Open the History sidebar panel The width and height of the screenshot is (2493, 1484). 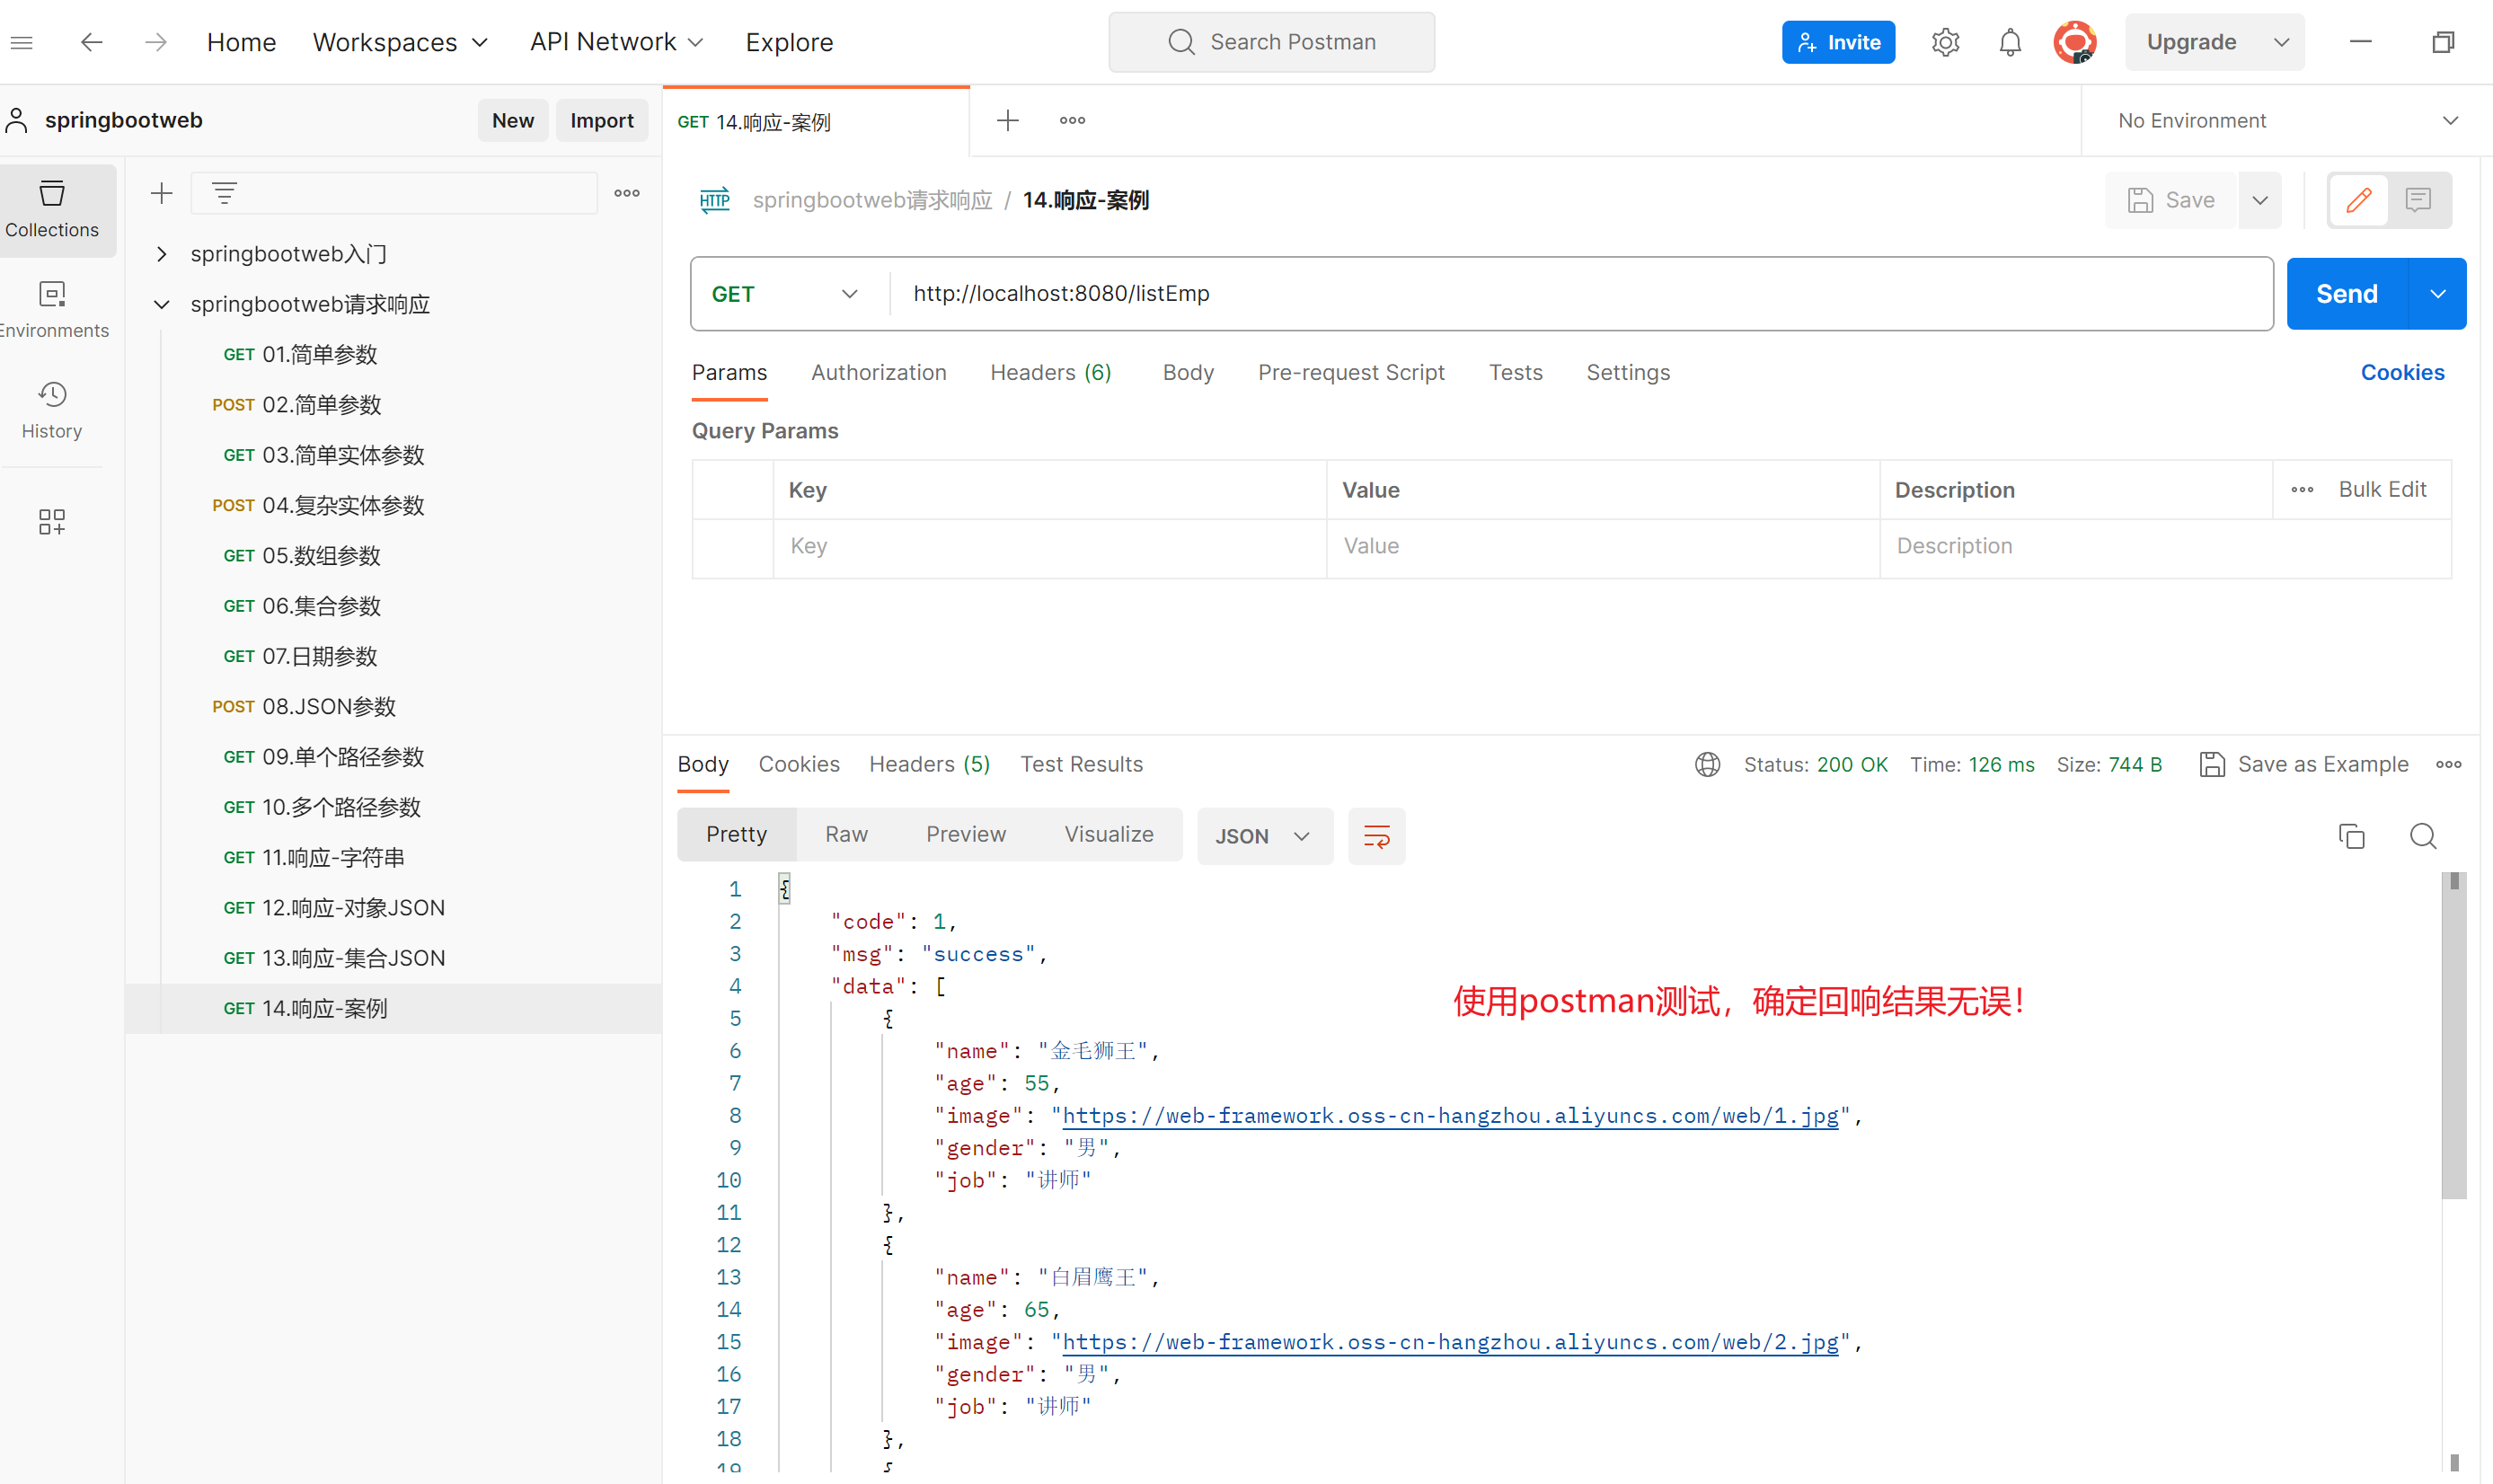(x=52, y=410)
